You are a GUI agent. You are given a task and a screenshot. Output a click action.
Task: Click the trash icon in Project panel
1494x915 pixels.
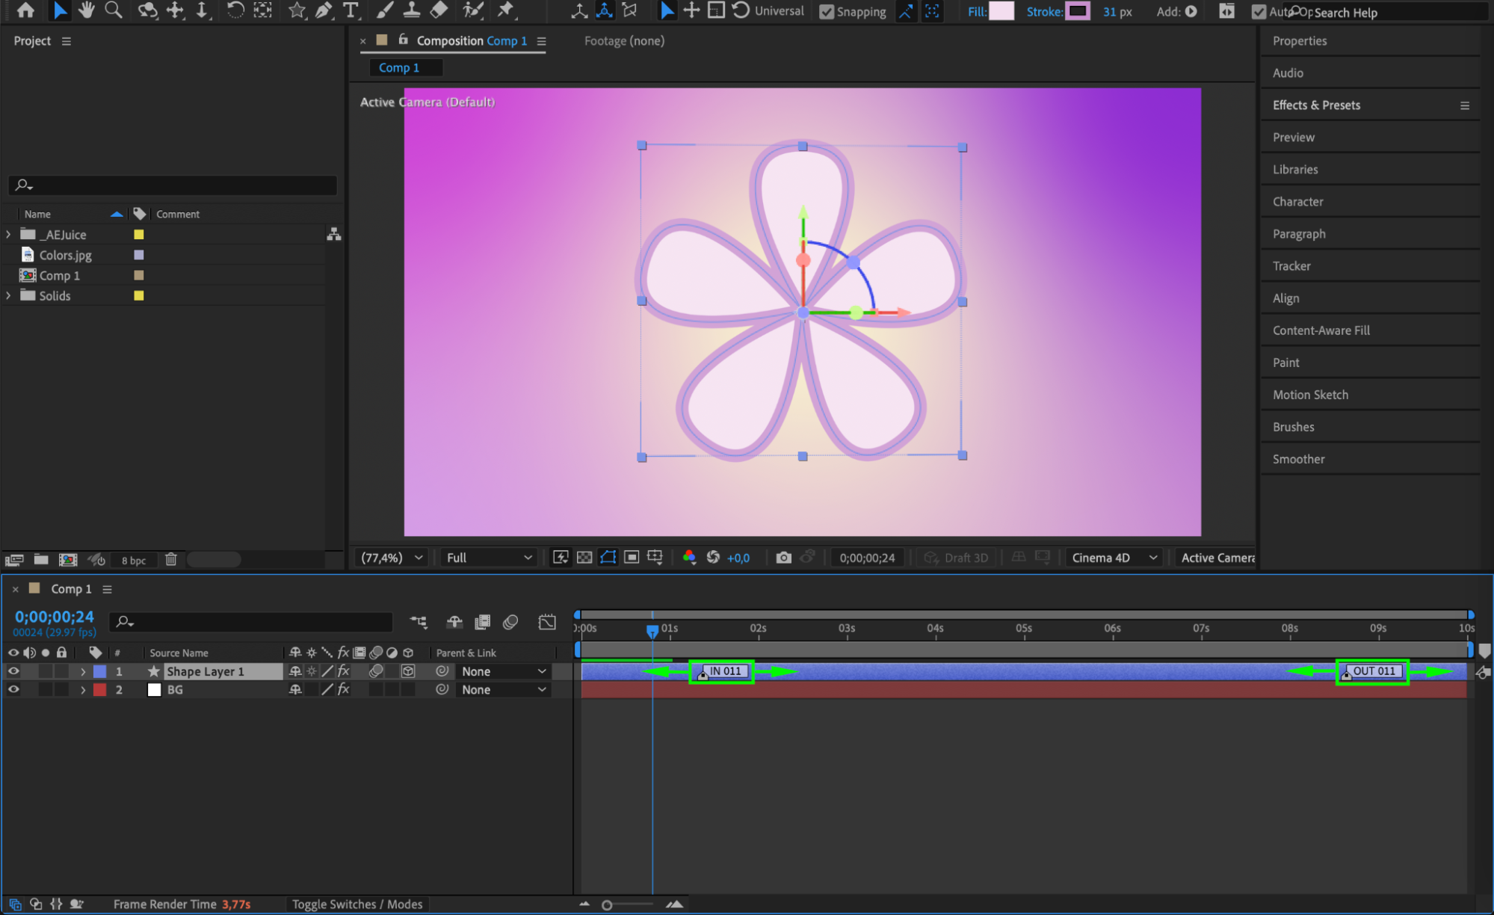tap(170, 560)
